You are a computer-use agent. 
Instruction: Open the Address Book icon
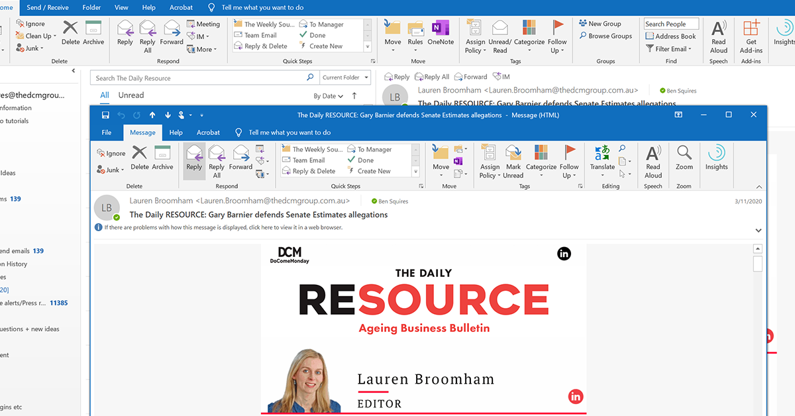pos(670,36)
